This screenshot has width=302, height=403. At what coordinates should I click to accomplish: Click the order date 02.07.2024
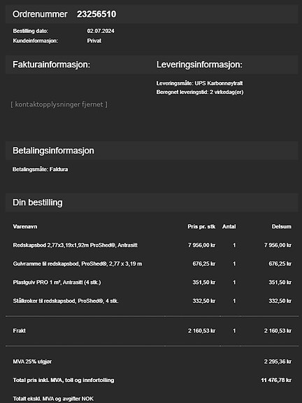[101, 31]
